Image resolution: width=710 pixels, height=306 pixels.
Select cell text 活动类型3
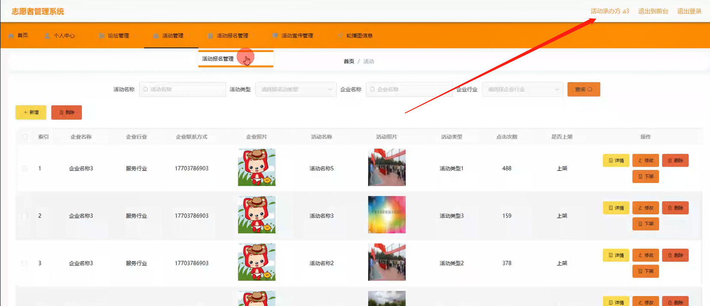[x=452, y=216]
